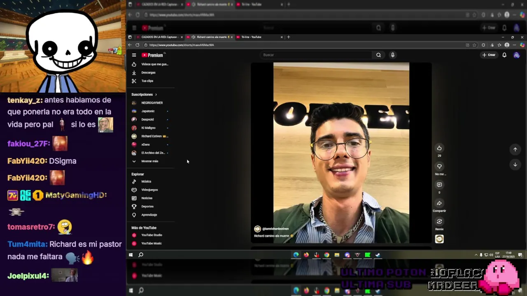Go to the YouTube Premium home logo
Image resolution: width=527 pixels, height=296 pixels.
coord(153,55)
